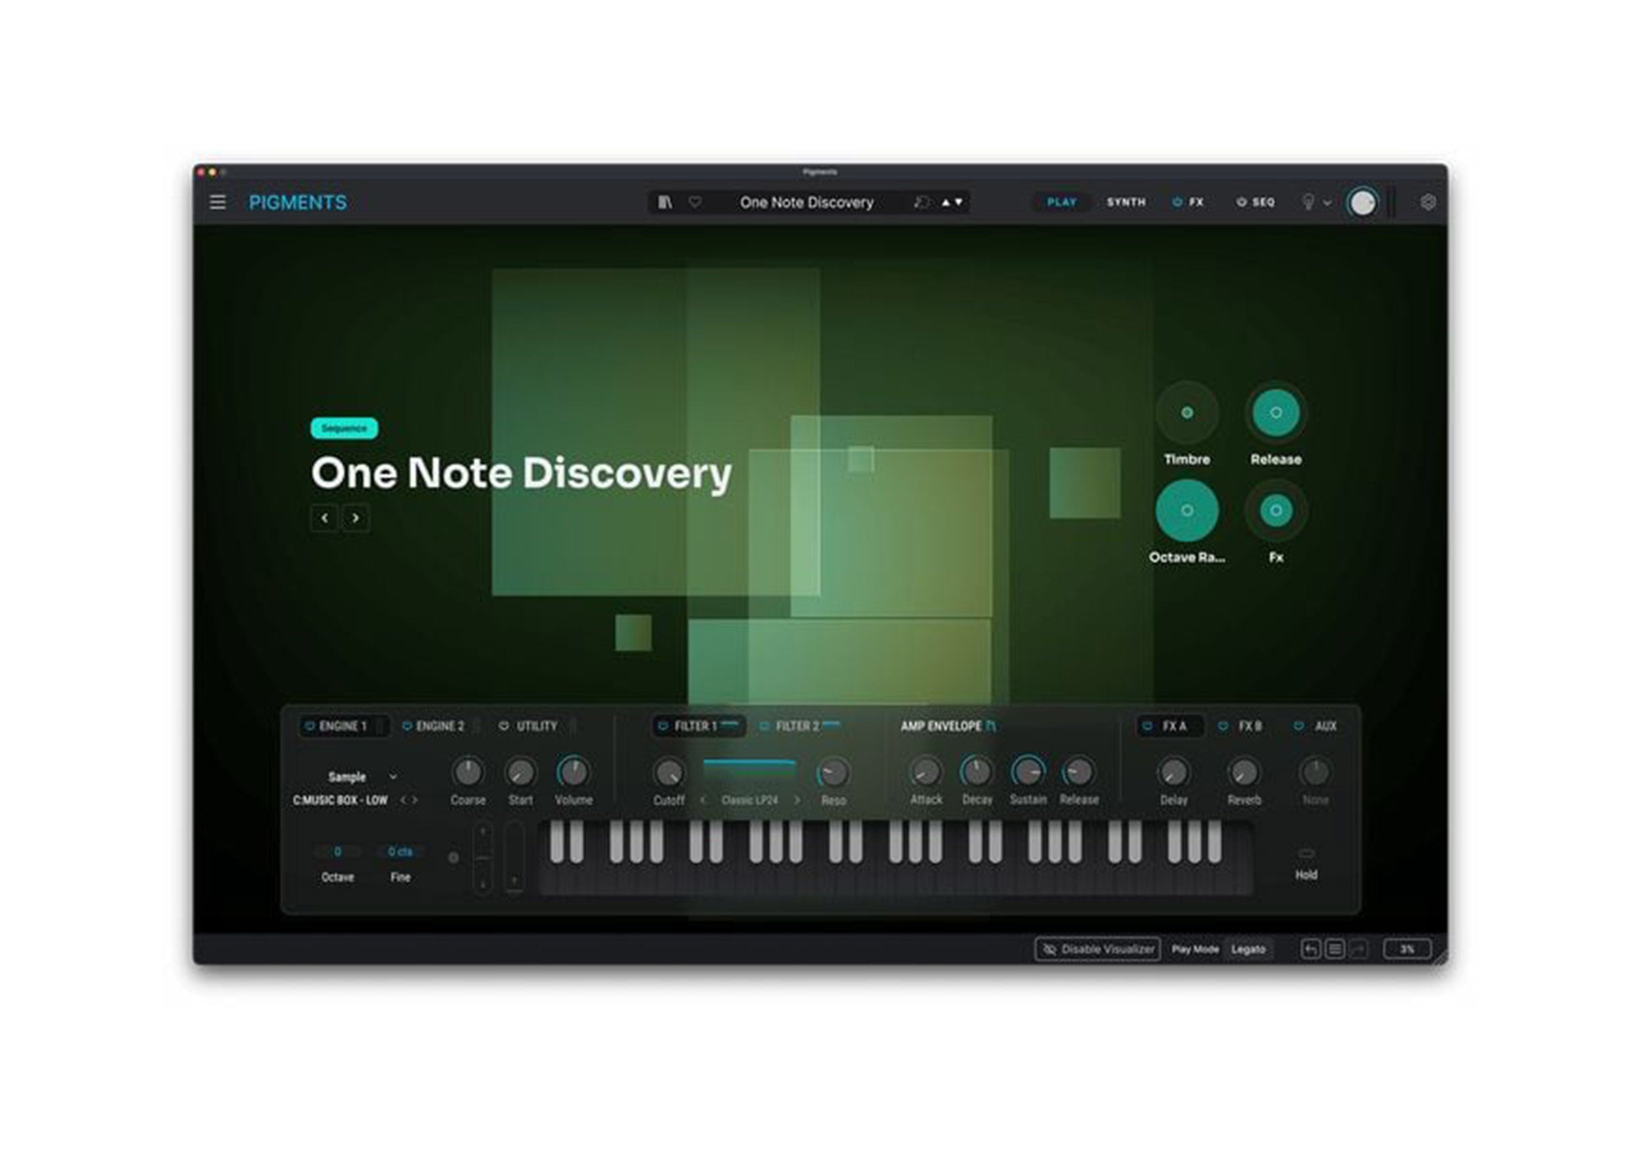The image size is (1641, 1149).
Task: Open the edit history list icon
Action: (1334, 949)
